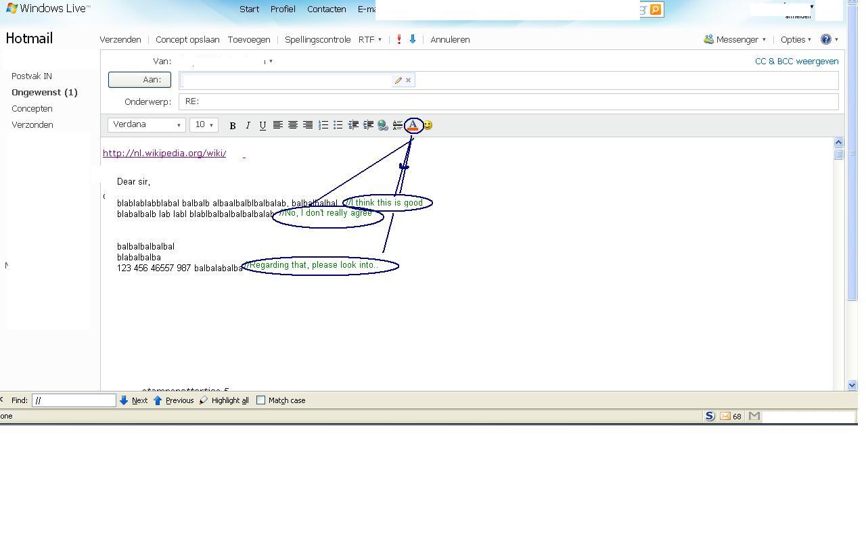Toggle bold text formatting
This screenshot has height=541, width=866.
(232, 125)
